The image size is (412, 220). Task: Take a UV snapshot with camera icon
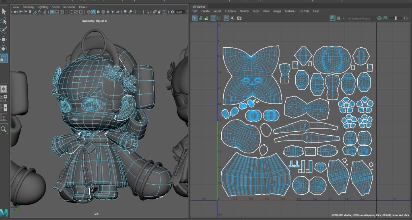click(x=239, y=18)
